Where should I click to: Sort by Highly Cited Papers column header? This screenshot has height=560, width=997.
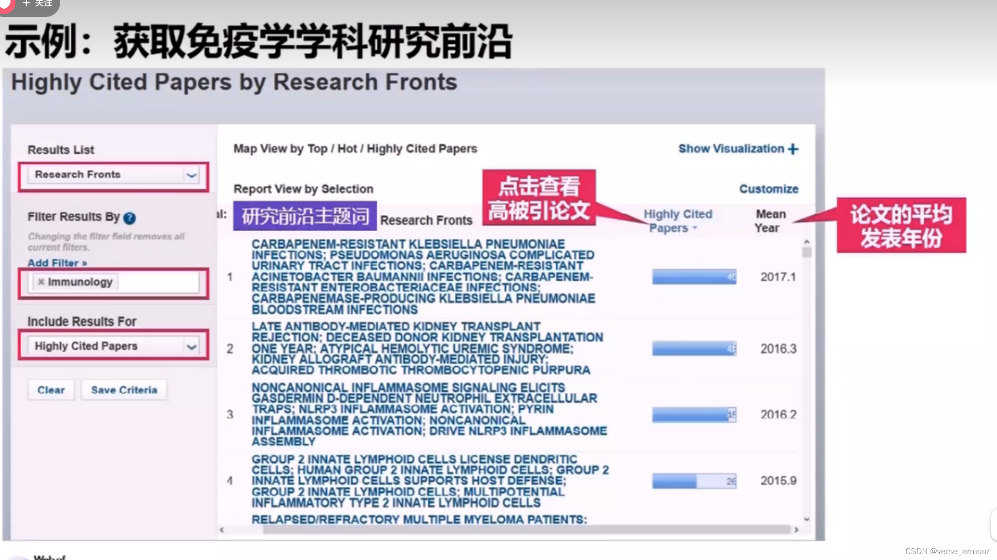[x=677, y=221]
